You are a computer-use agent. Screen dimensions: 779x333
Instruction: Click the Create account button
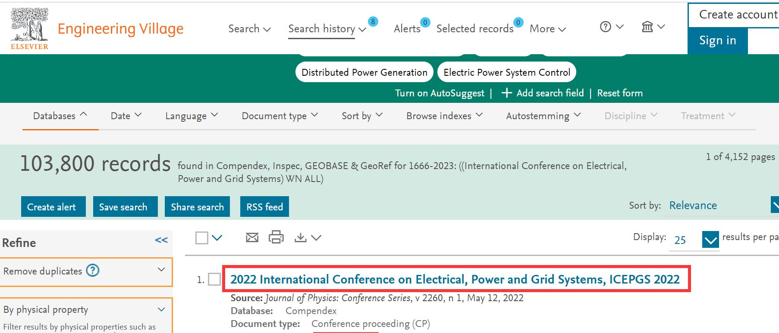pos(734,15)
